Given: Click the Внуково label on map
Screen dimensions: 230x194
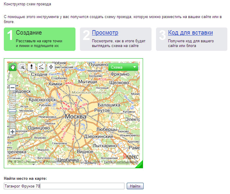Looking at the screenshot, I should [40, 138].
